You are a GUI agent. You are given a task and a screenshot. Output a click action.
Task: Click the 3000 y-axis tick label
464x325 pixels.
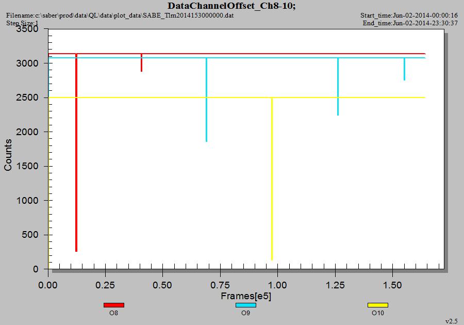click(27, 63)
